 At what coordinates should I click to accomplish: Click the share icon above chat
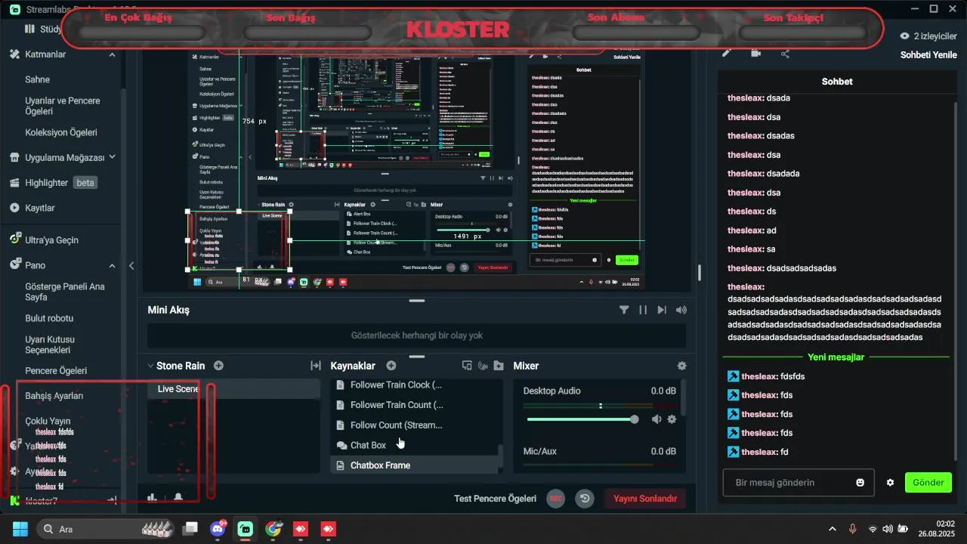[x=785, y=53]
